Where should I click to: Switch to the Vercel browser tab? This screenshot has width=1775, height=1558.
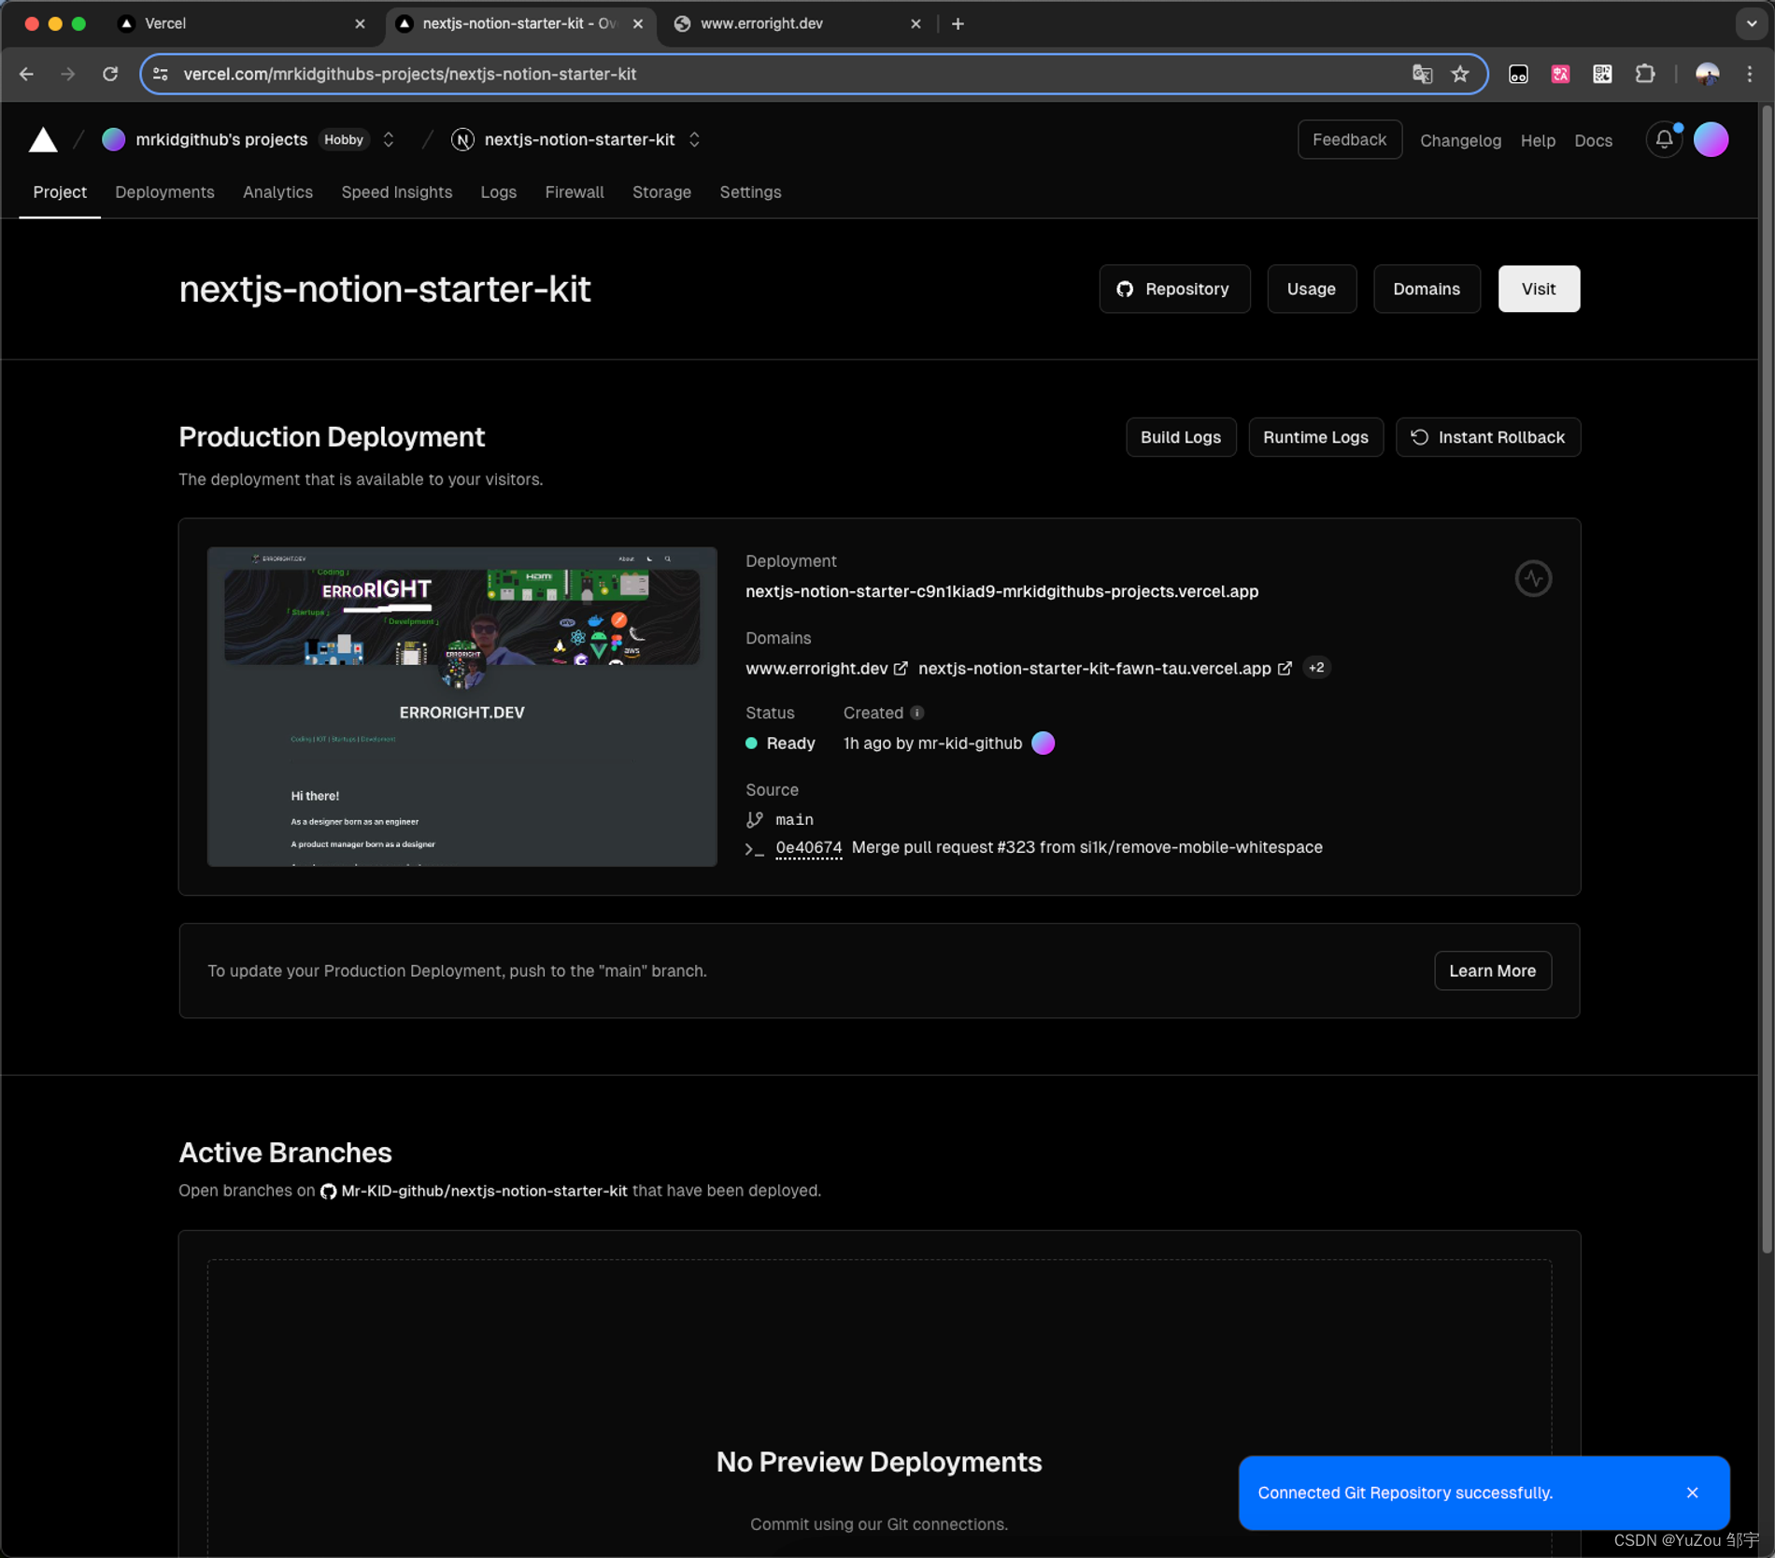click(x=242, y=24)
